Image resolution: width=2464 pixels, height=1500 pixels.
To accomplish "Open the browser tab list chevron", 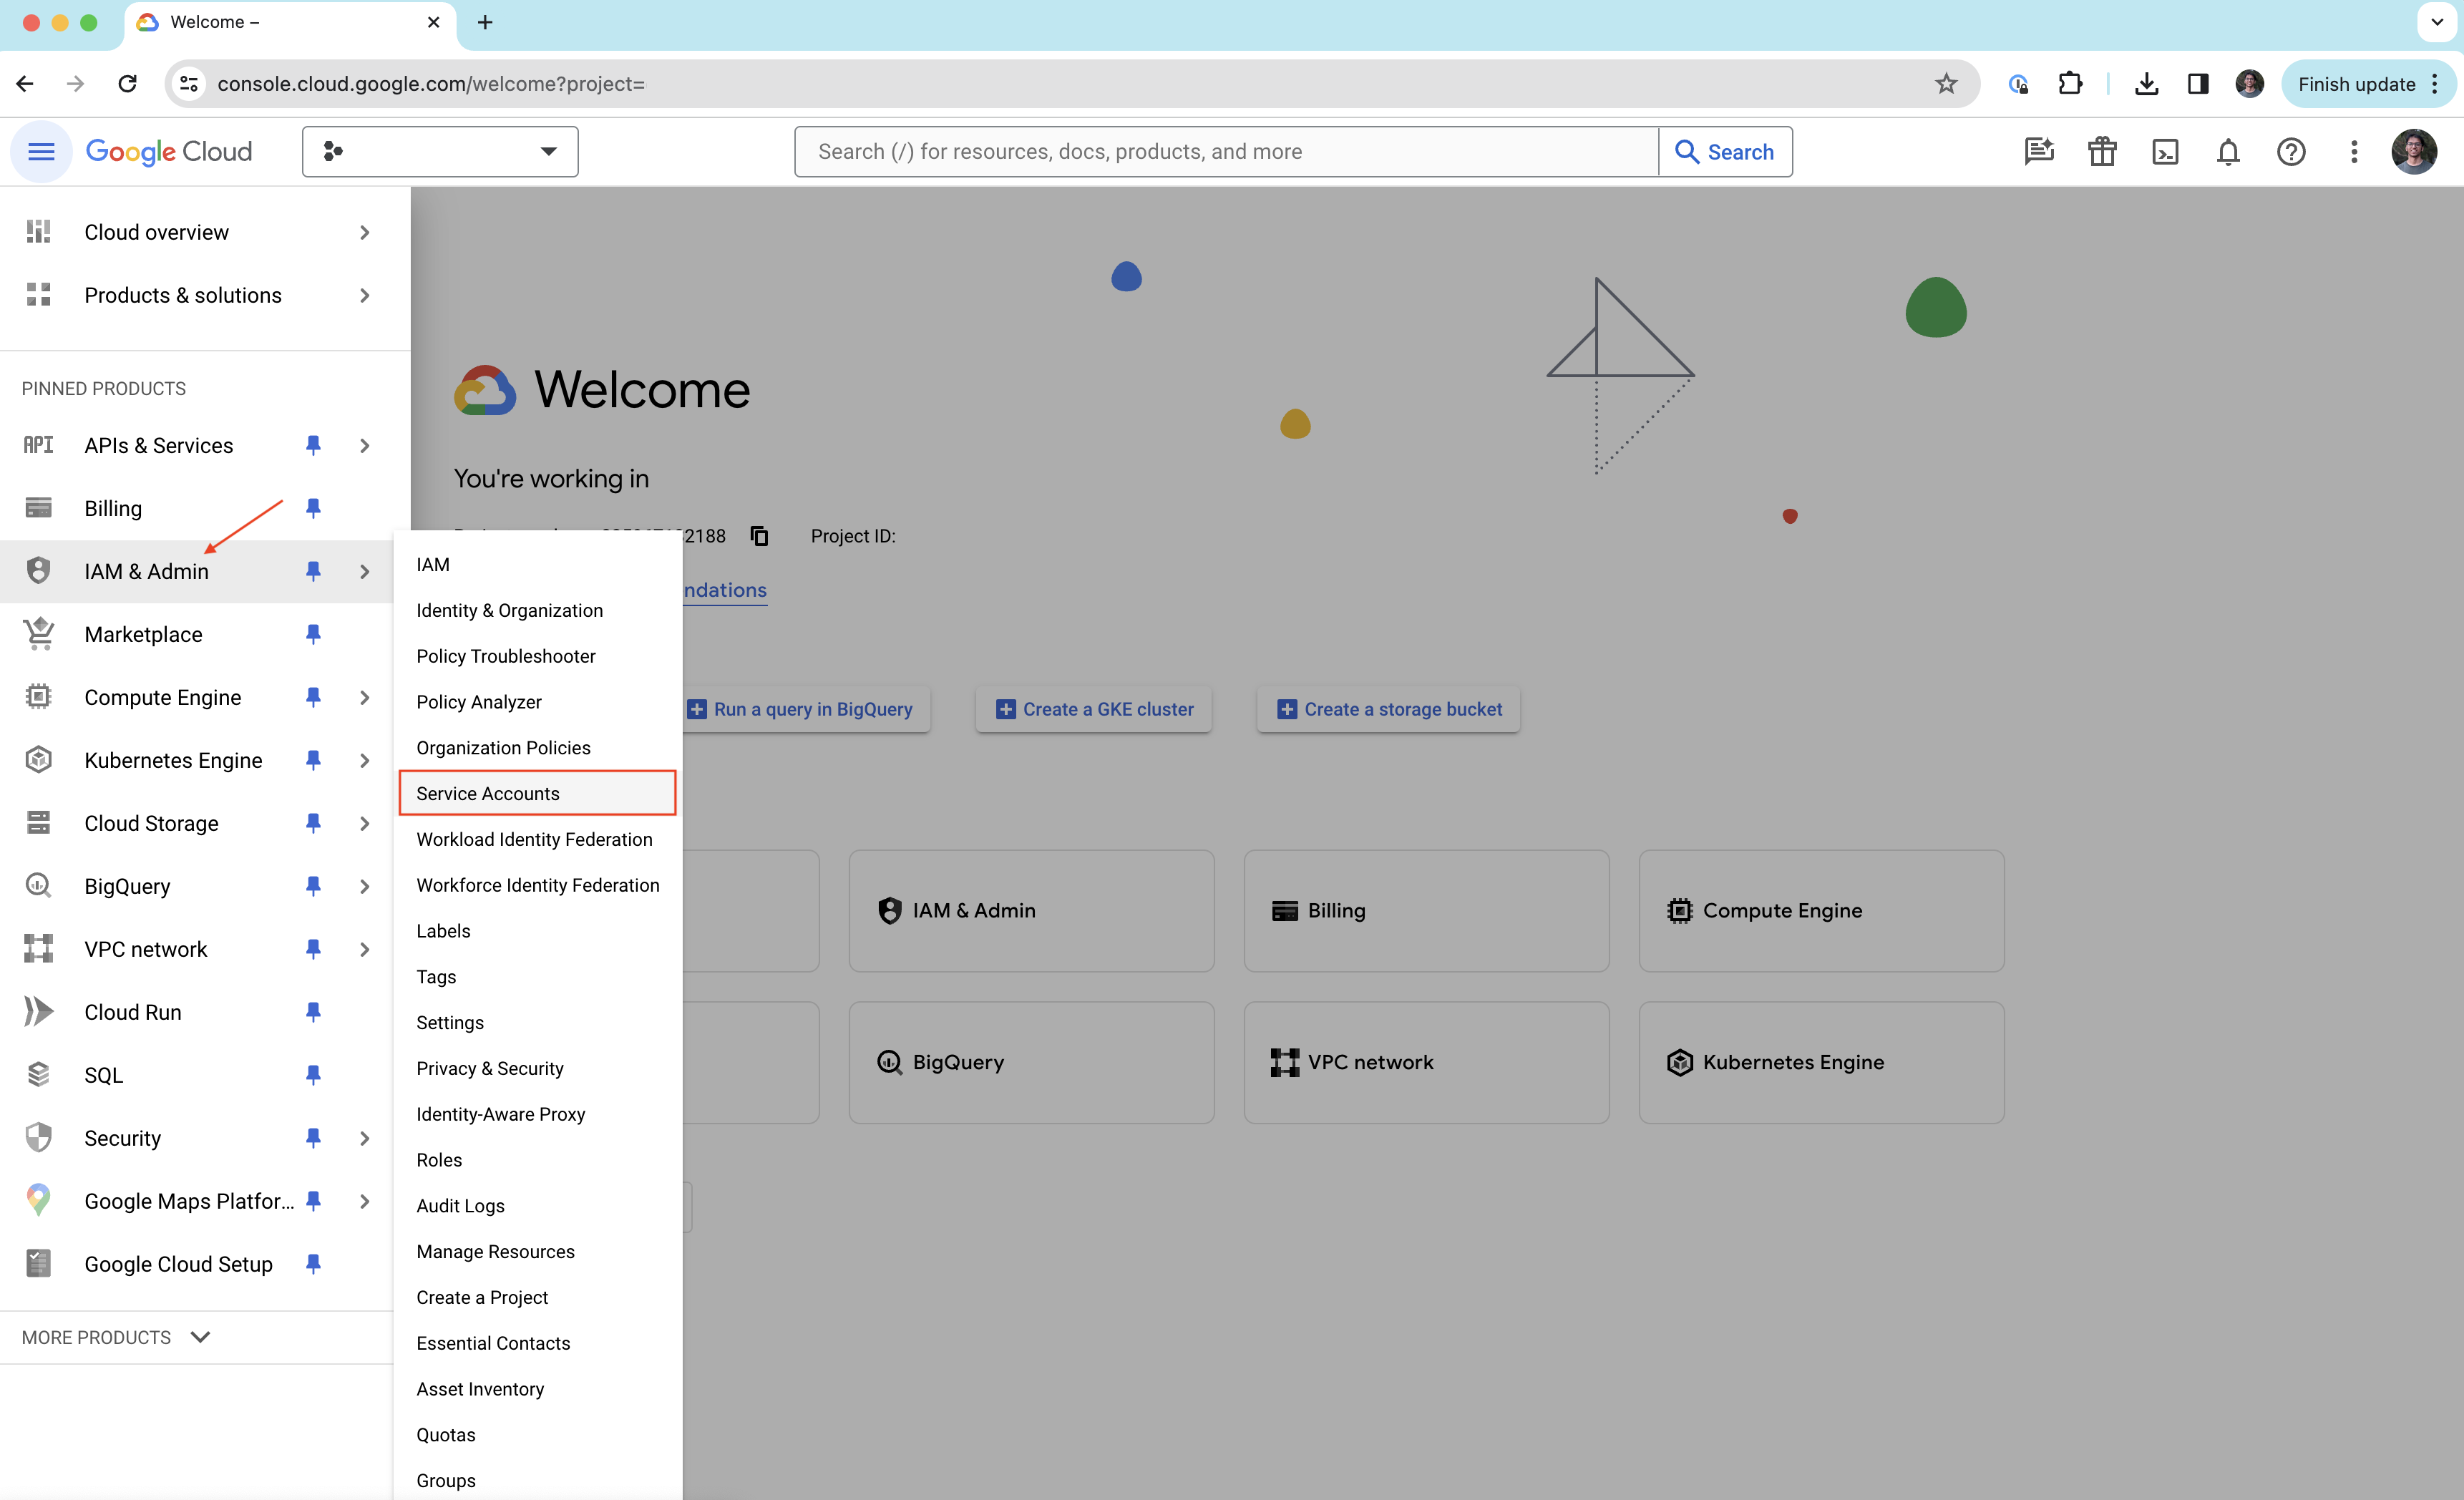I will tap(2437, 22).
